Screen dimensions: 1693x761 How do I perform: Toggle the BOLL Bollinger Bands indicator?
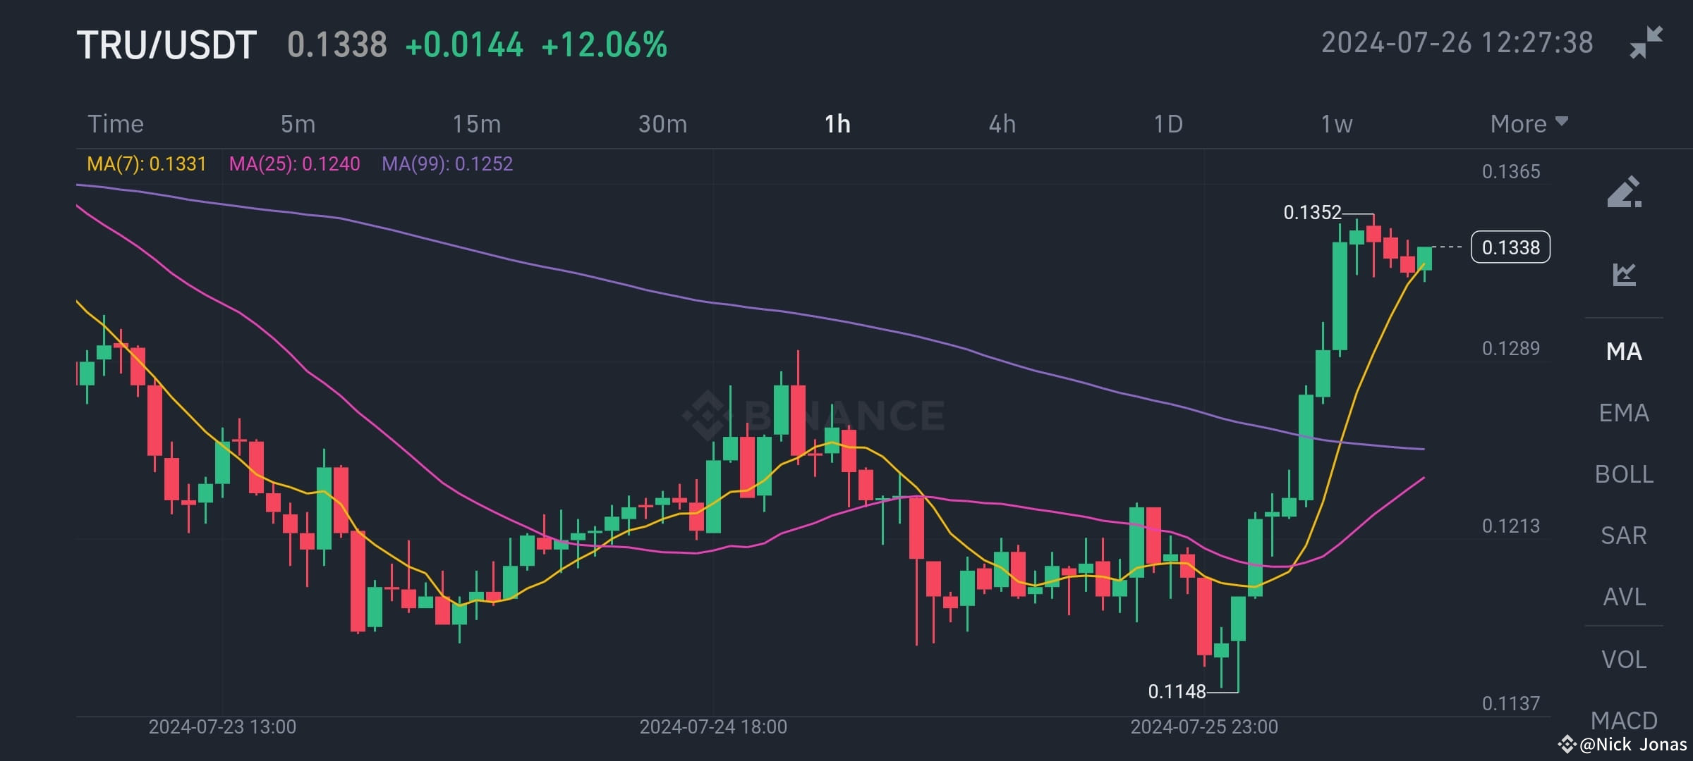1623,475
